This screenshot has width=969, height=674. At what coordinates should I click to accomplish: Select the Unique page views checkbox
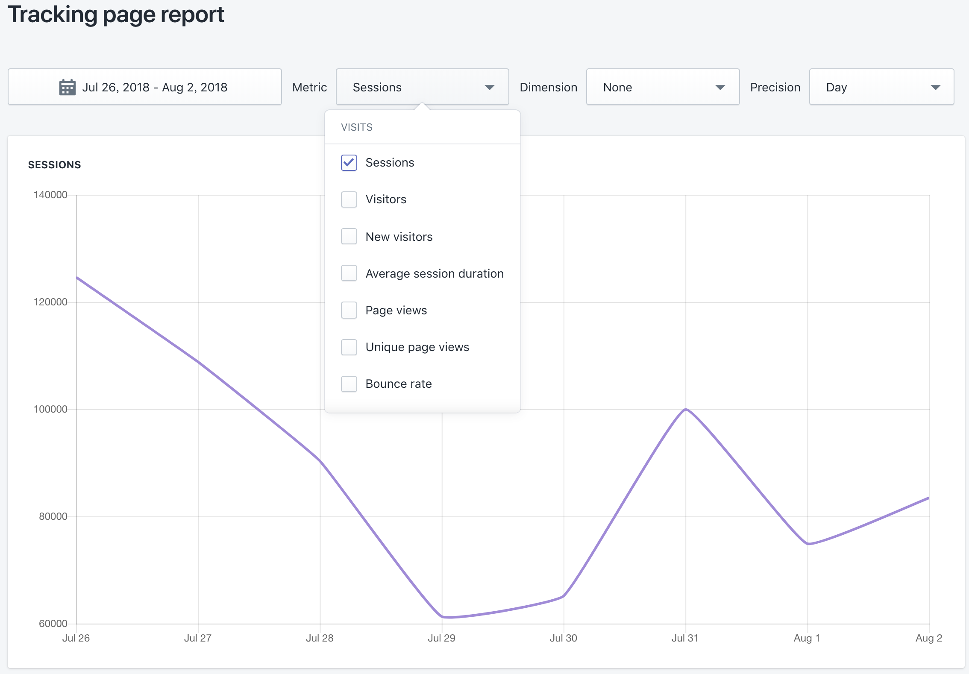[349, 347]
